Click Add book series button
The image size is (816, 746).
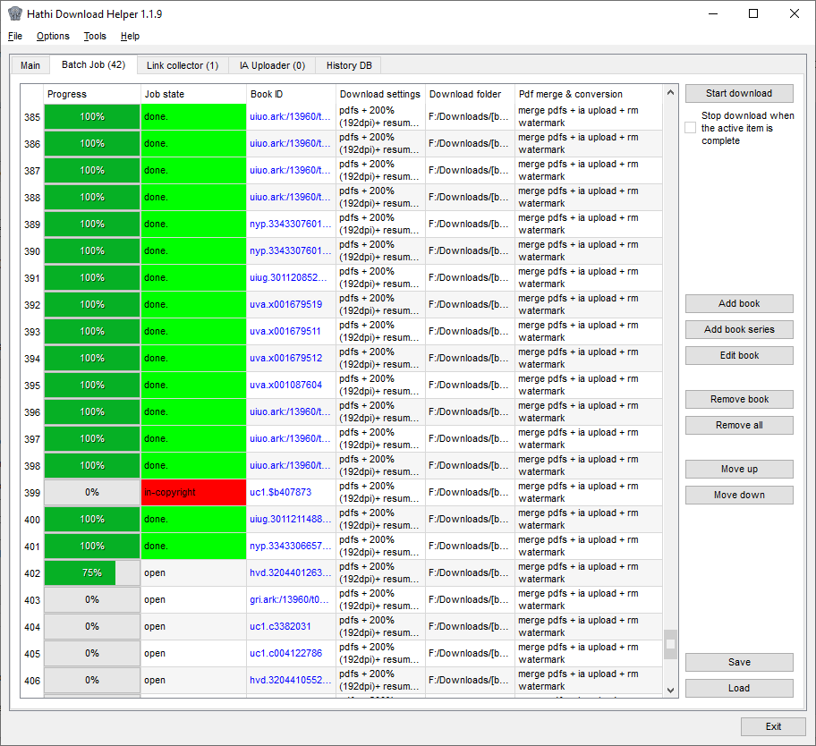pyautogui.click(x=739, y=330)
